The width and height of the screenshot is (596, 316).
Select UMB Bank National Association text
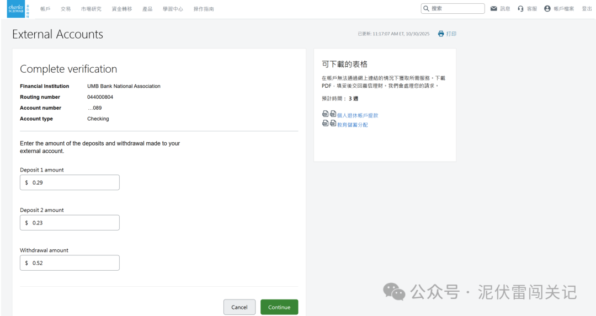pyautogui.click(x=124, y=86)
